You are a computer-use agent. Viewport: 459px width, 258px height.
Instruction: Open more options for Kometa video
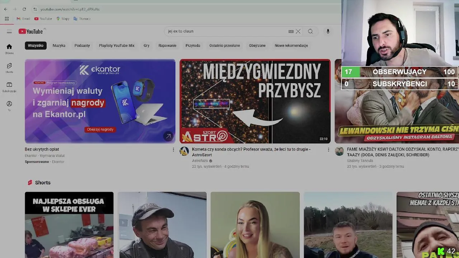point(328,150)
